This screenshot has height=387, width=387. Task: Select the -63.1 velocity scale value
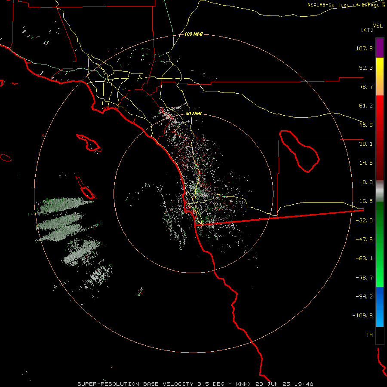[364, 258]
